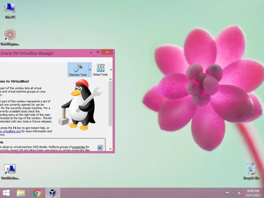Select the Troubleshoot desktop shortcut

tap(10, 171)
